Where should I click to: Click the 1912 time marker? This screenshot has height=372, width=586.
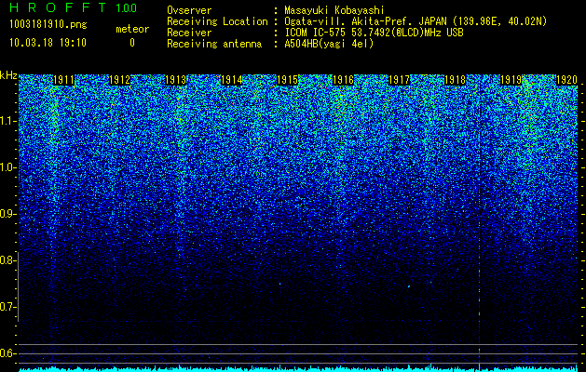(119, 80)
